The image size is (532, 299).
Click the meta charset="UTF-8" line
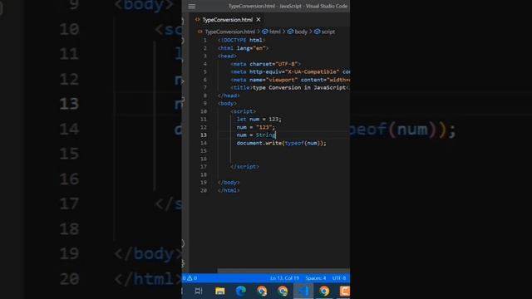click(x=266, y=64)
